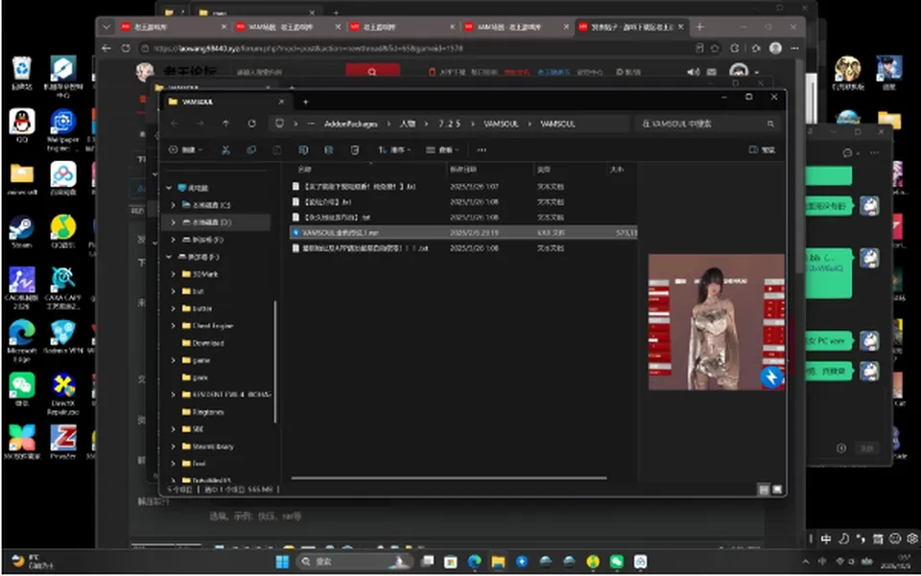The width and height of the screenshot is (921, 576).
Task: Open the Windows Start menu
Action: (x=282, y=562)
